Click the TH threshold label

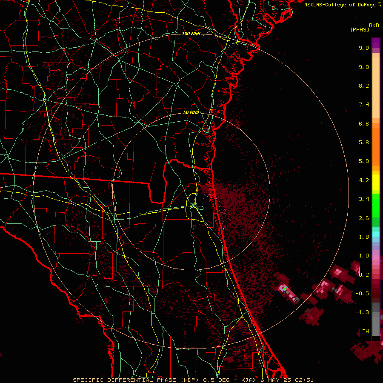[x=366, y=332]
